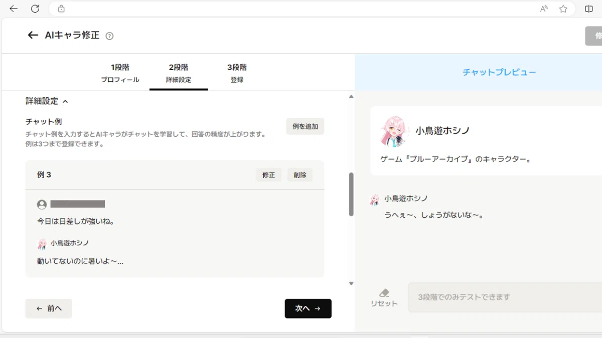Click the vertical scrollbar thumb
Screen dimensions: 602x338
click(x=351, y=194)
